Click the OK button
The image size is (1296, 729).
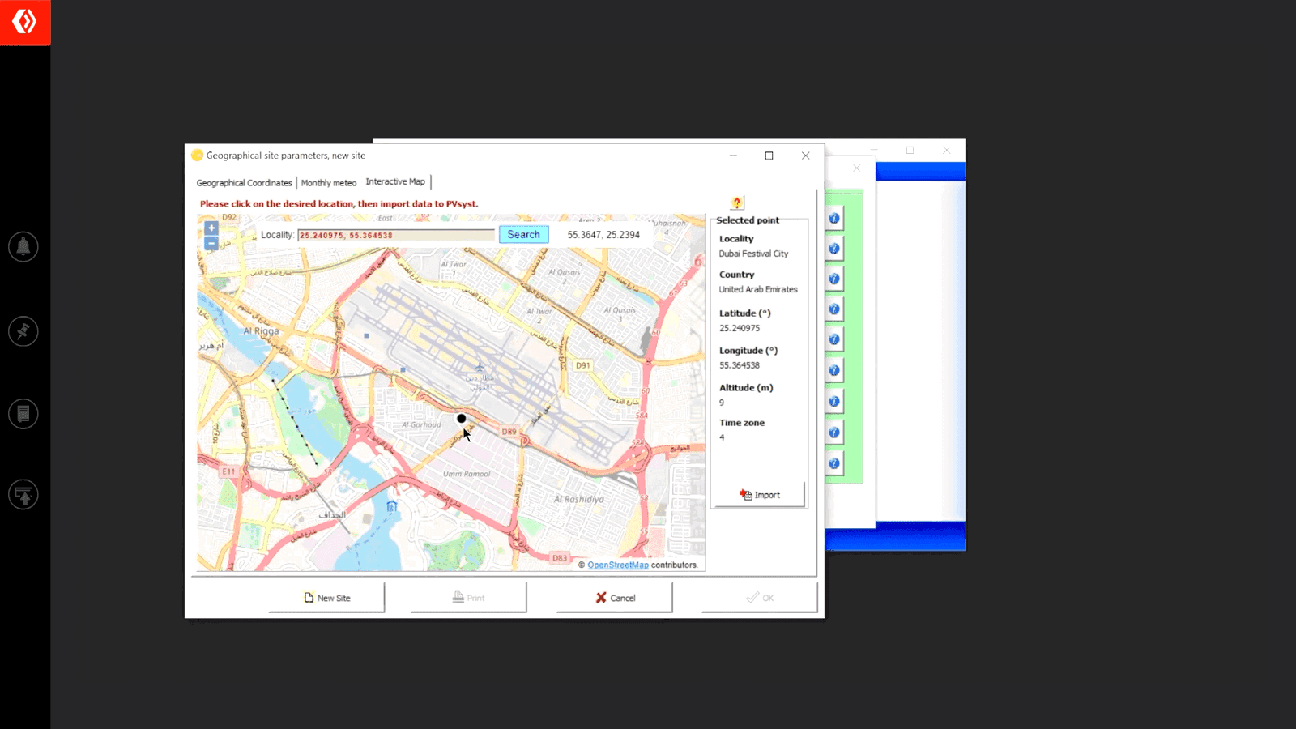[x=760, y=598]
